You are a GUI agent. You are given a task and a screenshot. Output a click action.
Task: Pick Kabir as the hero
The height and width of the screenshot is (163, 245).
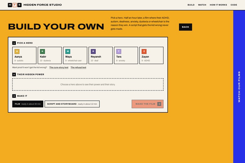(x=50, y=55)
